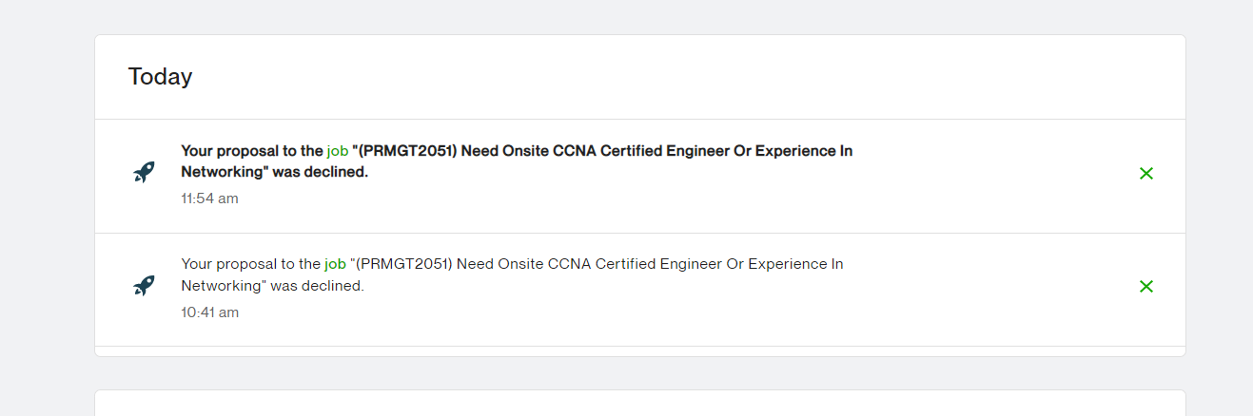Click the rocket icon beside the 11:54 am notification

144,173
